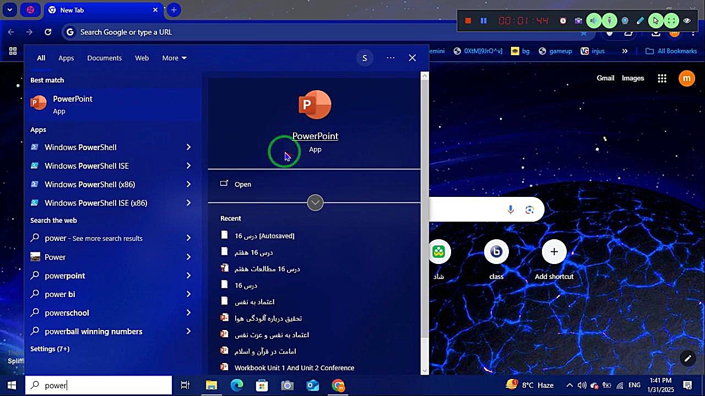Open the More filter dropdown

tap(174, 58)
